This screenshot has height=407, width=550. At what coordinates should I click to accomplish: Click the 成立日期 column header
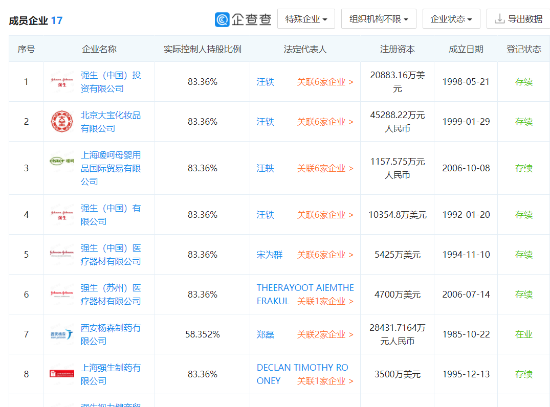click(466, 49)
